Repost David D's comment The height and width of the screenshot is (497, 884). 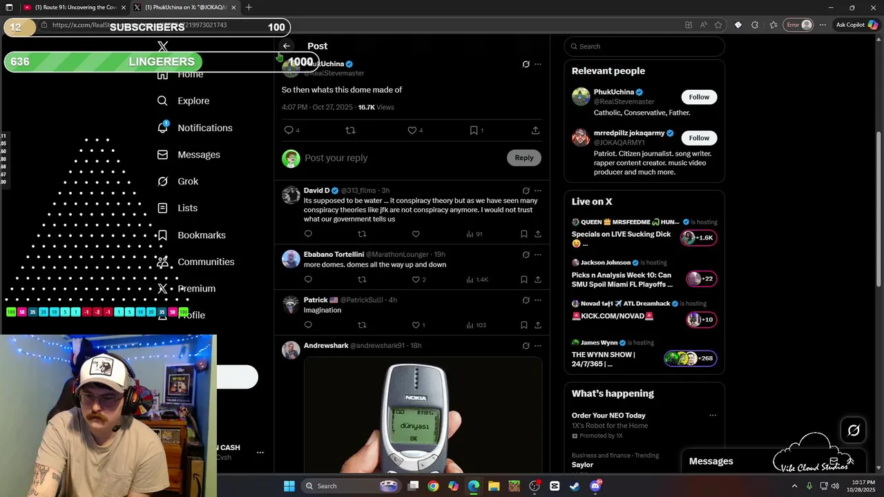(x=362, y=234)
